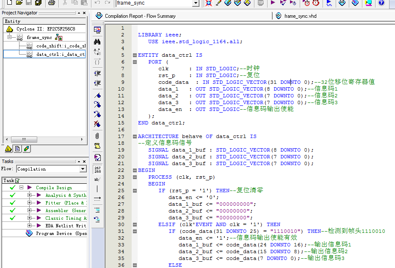Click the Toggle Bookmark flag icon
Screen dimensions: 395x268
97,95
